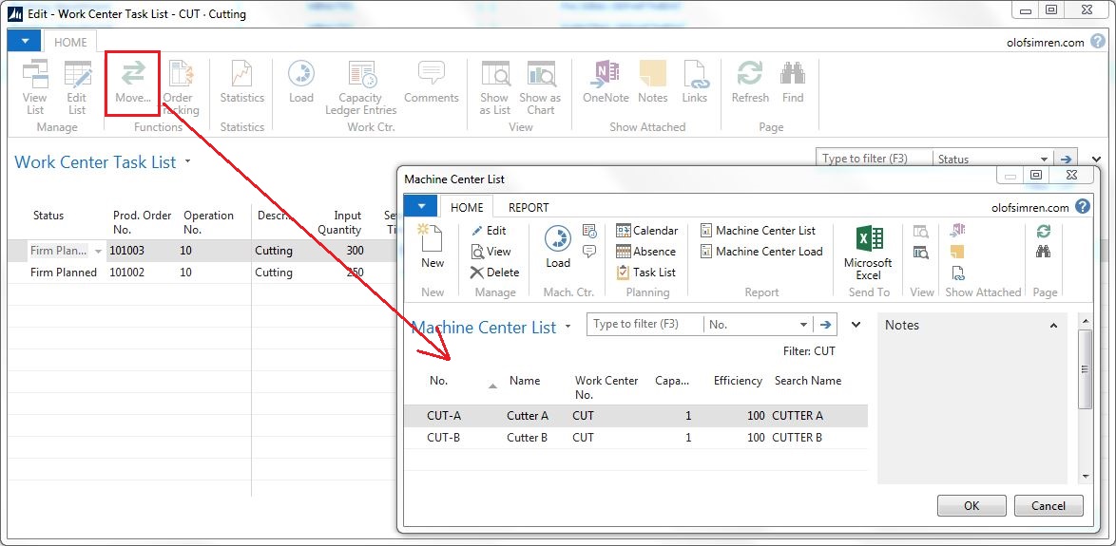Open Statistics in Work Center ribbon

(242, 82)
